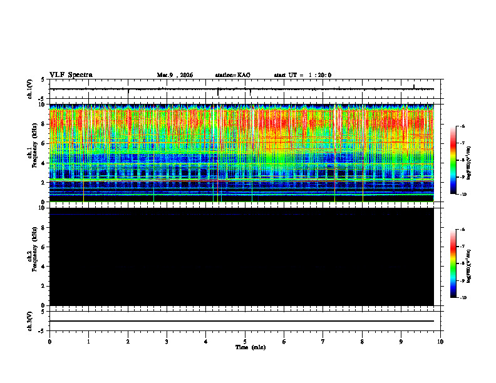Click time axis tick label "4"

[206, 342]
